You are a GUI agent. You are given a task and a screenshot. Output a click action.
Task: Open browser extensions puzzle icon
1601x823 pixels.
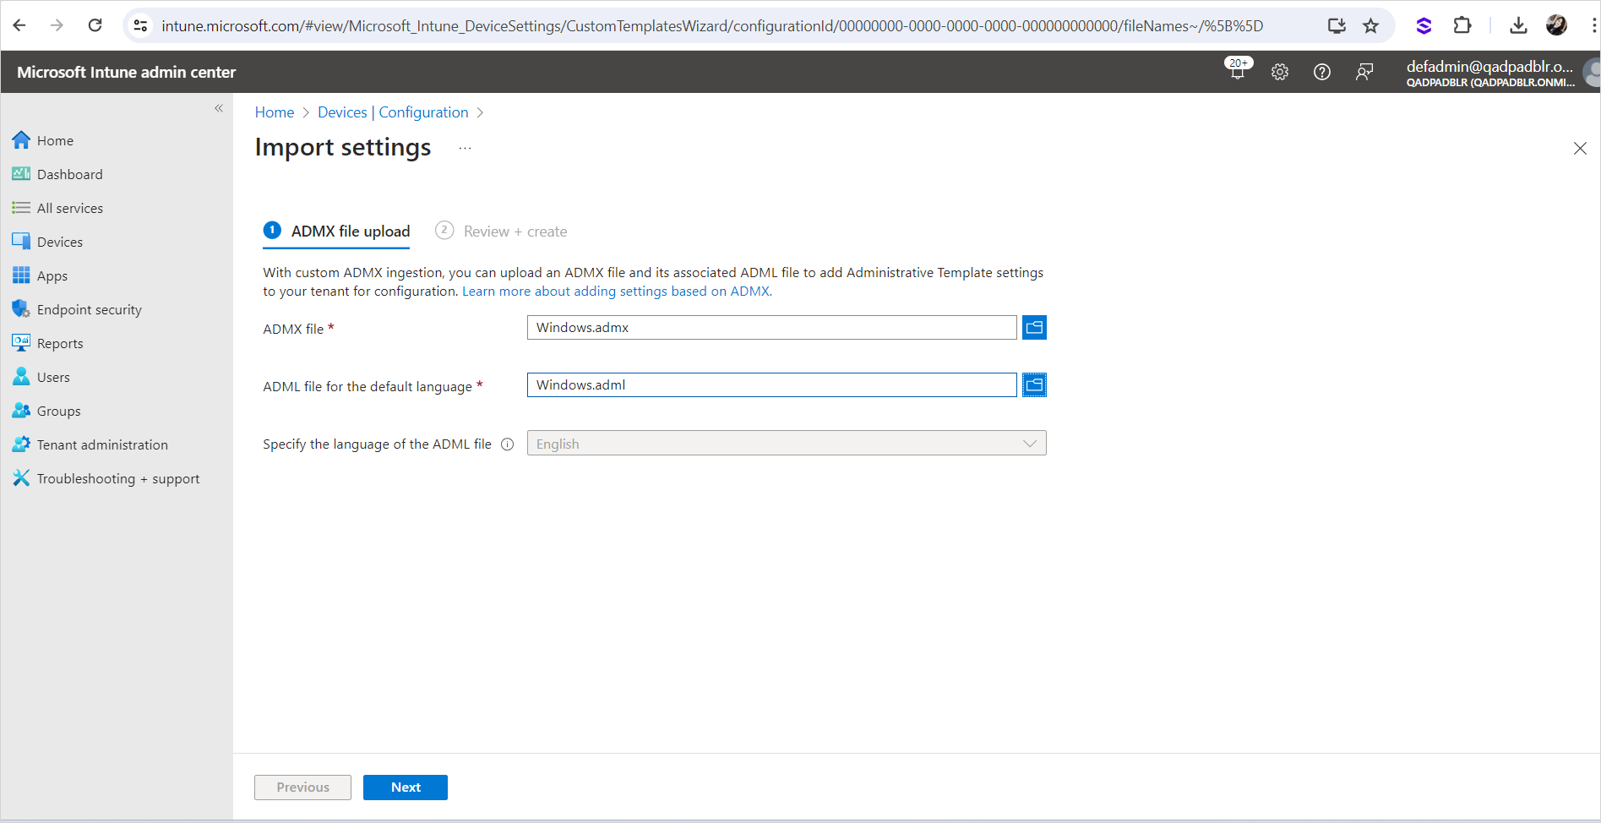coord(1462,25)
